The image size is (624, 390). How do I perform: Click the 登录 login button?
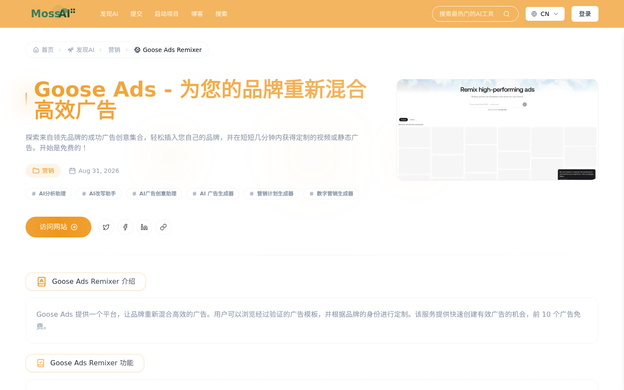(x=585, y=14)
